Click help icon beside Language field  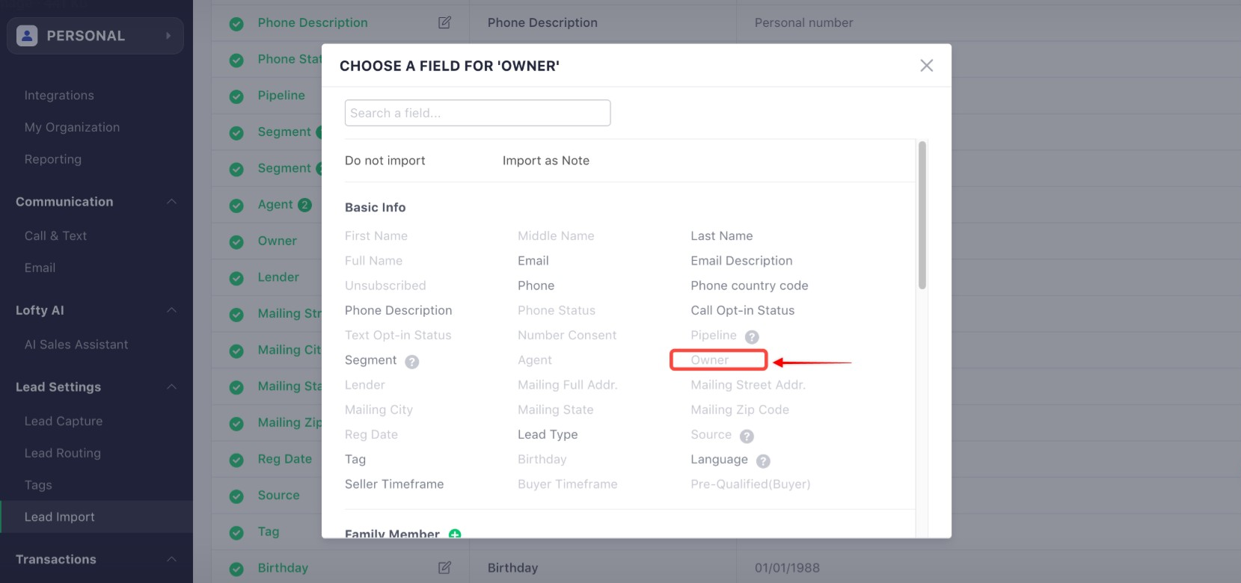tap(763, 461)
